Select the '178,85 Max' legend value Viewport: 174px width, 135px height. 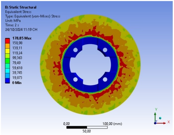[x=22, y=38]
